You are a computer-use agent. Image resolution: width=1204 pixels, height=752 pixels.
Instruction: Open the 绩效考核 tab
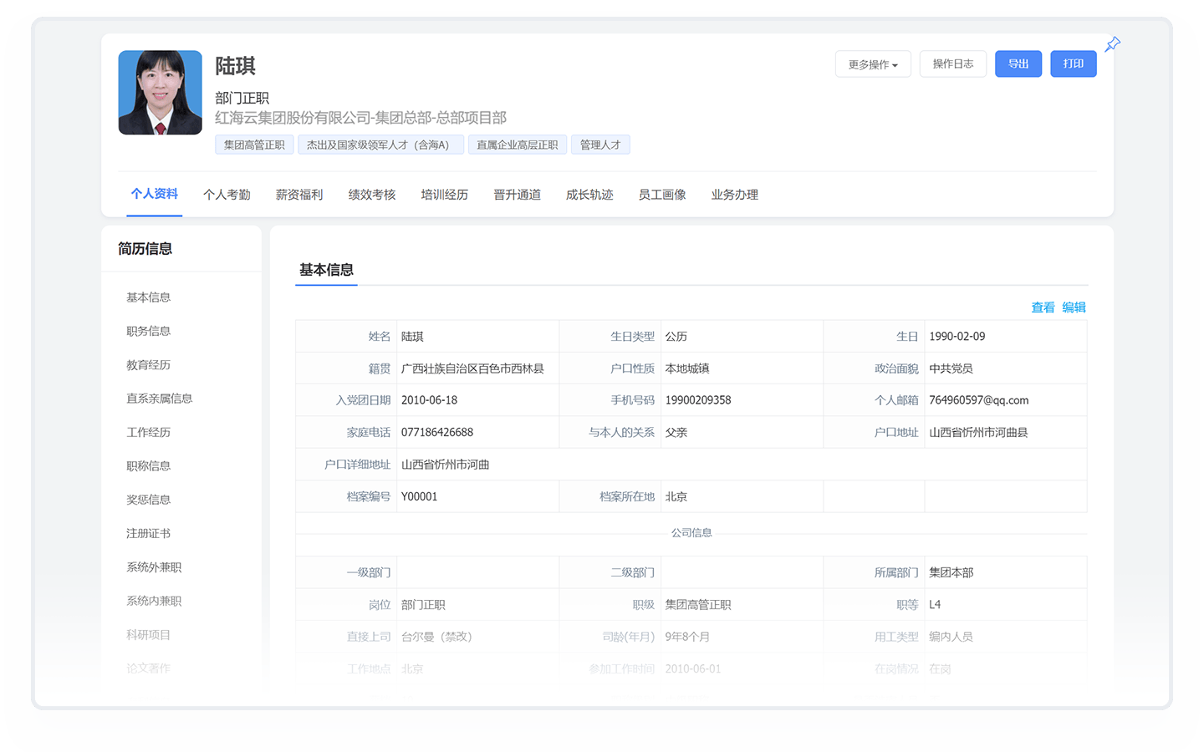[x=372, y=195]
